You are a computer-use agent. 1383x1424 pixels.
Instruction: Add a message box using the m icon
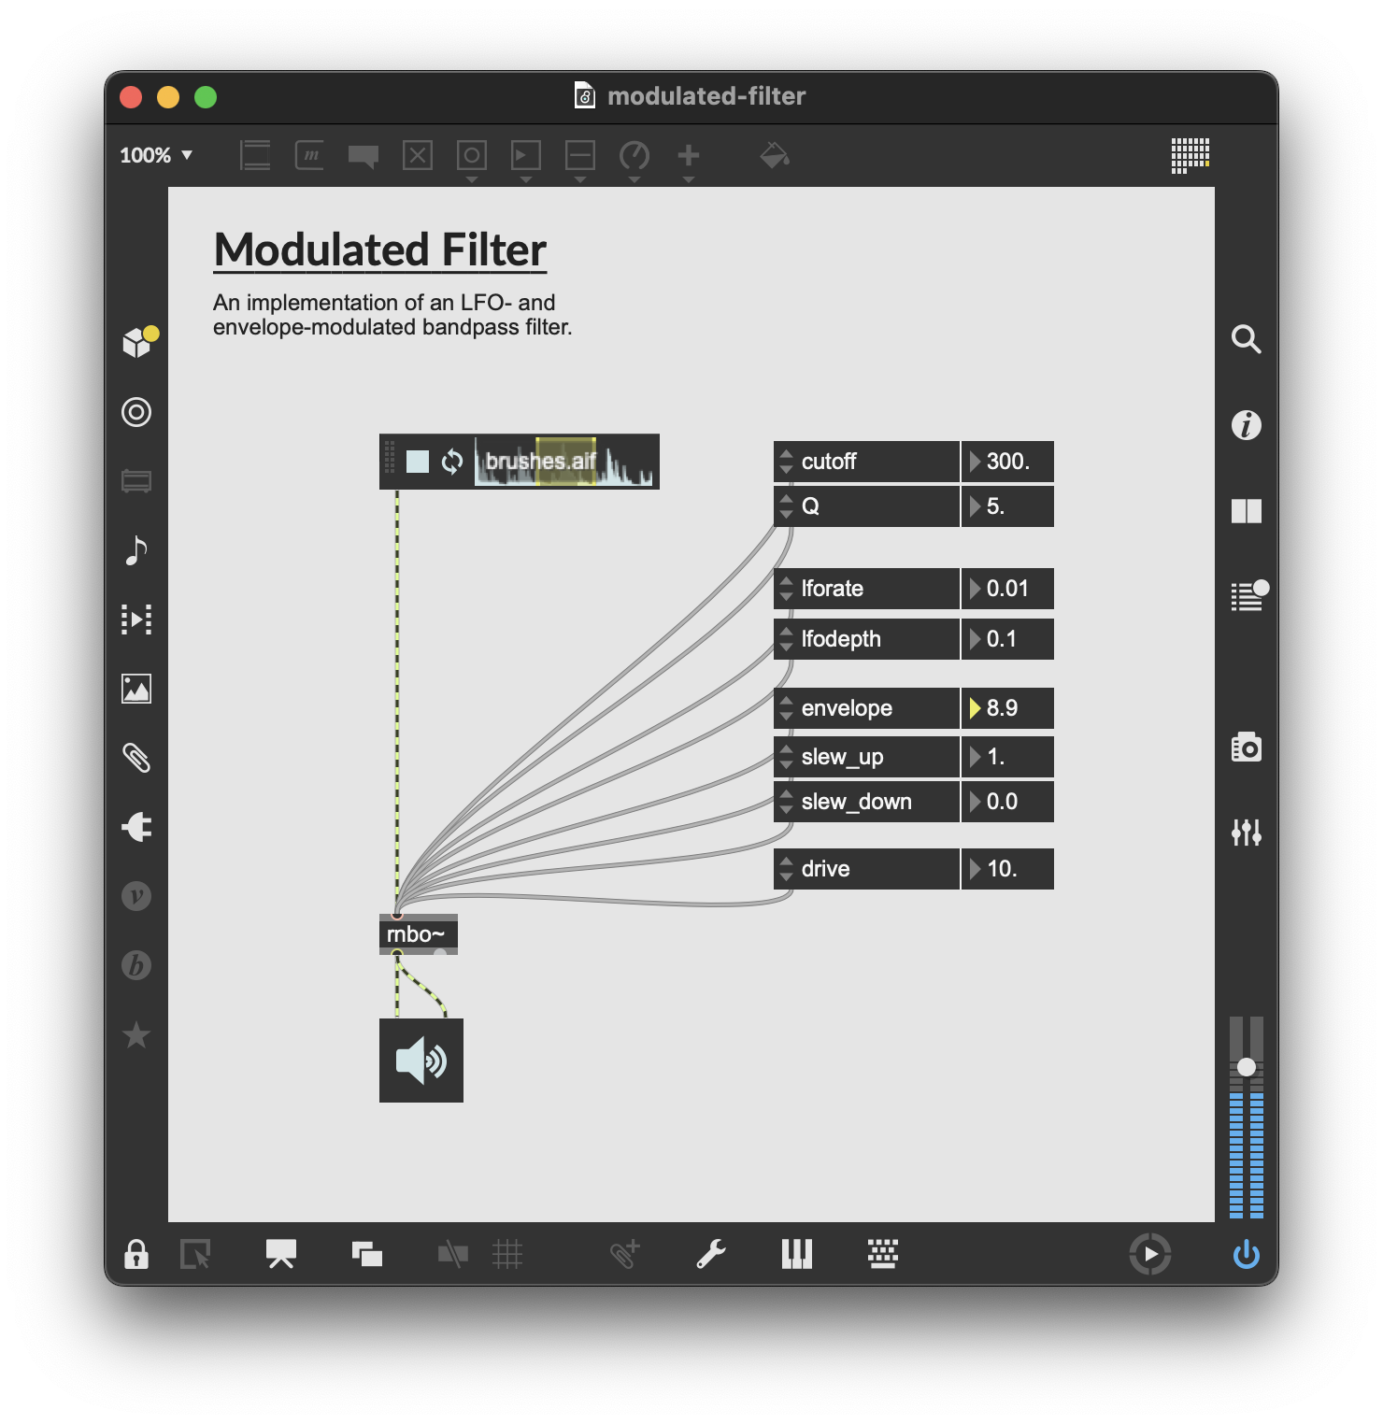[310, 155]
